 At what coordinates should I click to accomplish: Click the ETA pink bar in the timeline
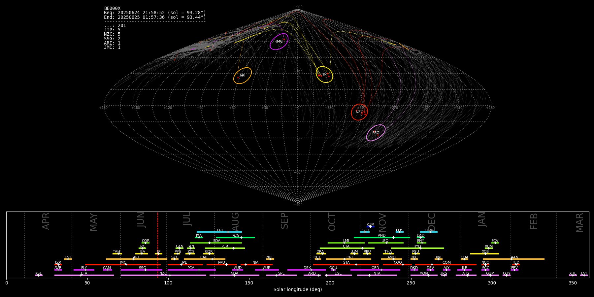point(84,275)
